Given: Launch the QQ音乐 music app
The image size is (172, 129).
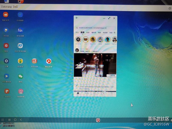Looking at the screenshot, I should pos(20,61).
